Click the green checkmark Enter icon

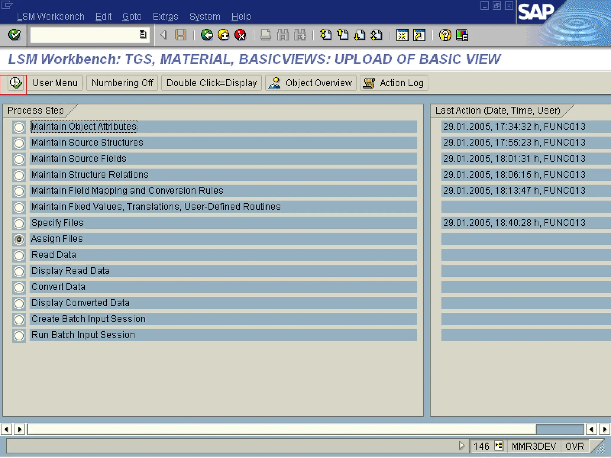click(14, 35)
